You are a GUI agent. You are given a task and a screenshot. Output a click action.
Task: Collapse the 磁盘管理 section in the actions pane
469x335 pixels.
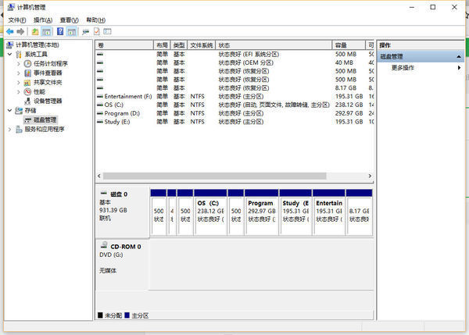[459, 57]
